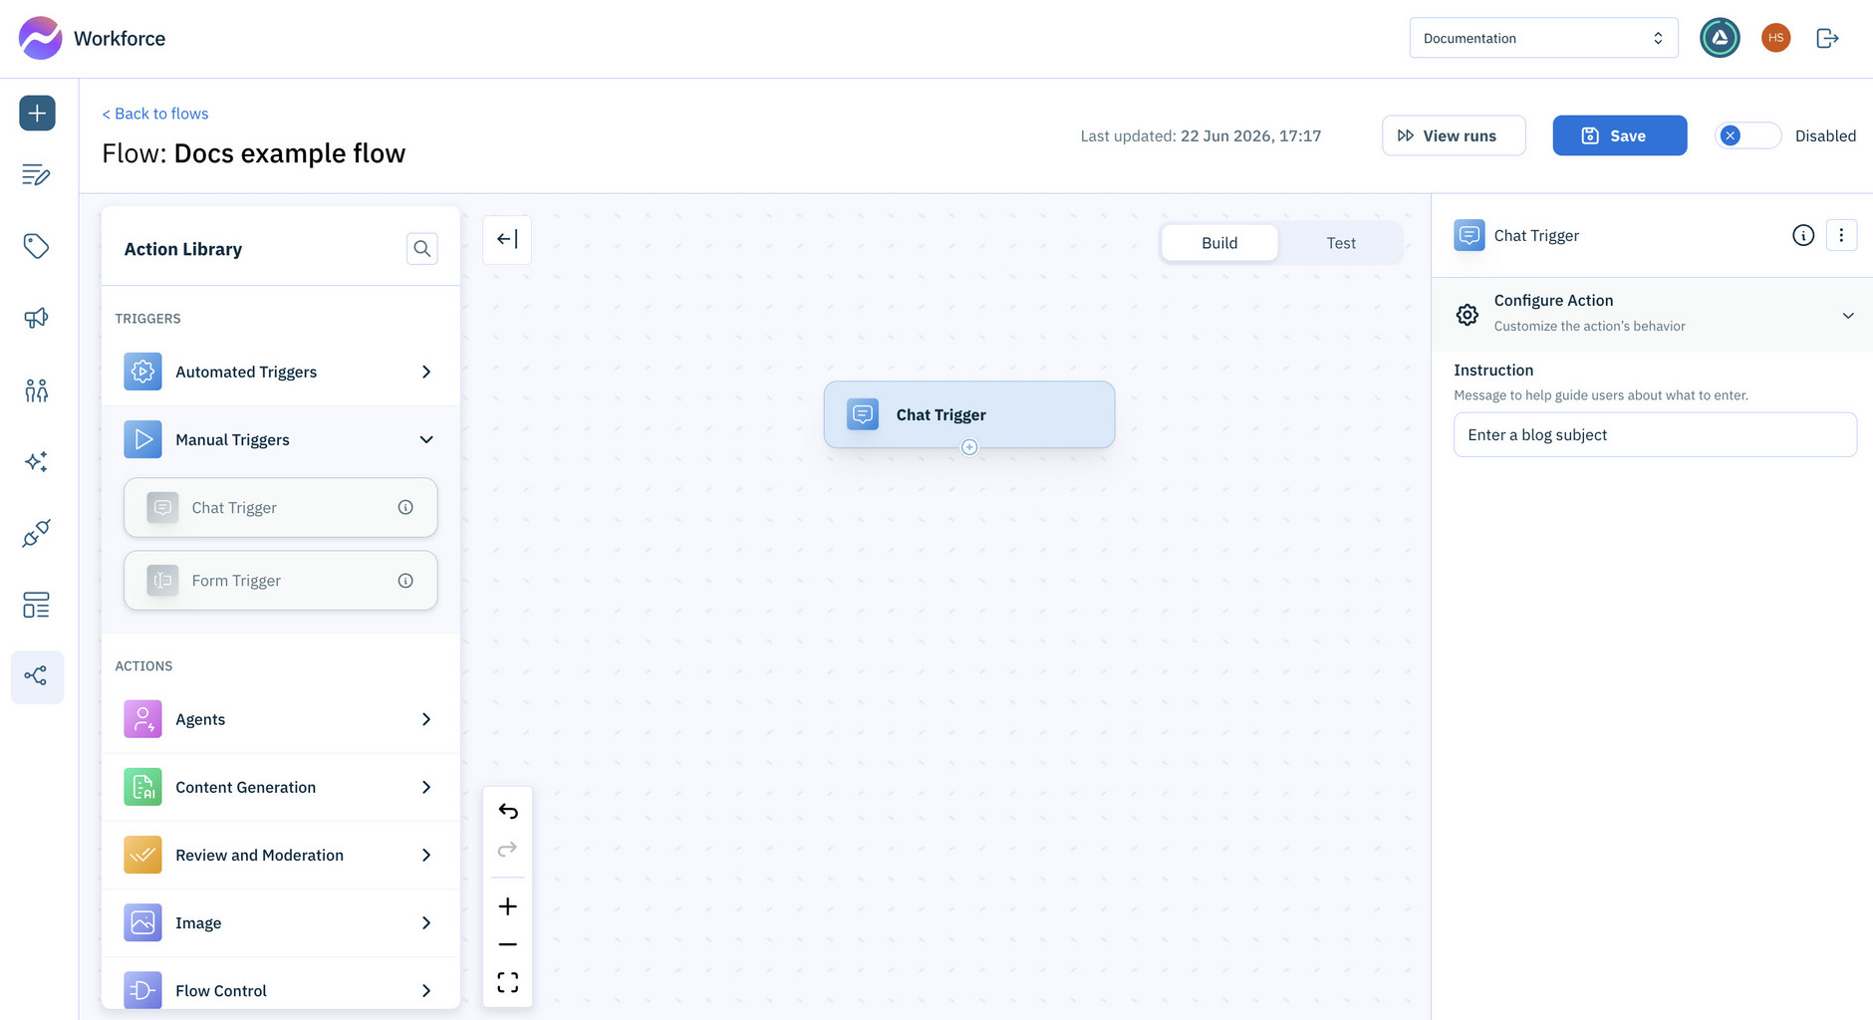Click the Instruction input field
This screenshot has height=1020, width=1873.
(x=1655, y=435)
